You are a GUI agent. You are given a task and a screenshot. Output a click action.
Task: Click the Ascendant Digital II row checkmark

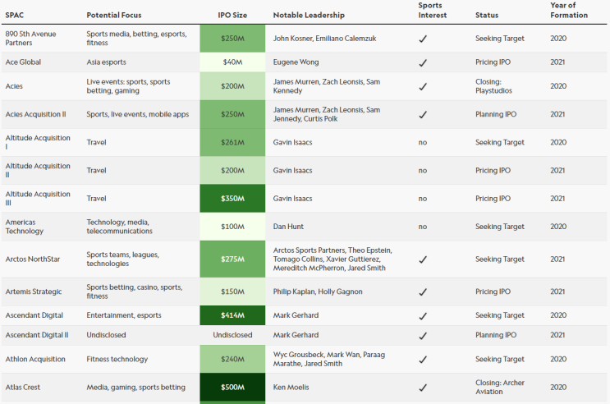(423, 335)
